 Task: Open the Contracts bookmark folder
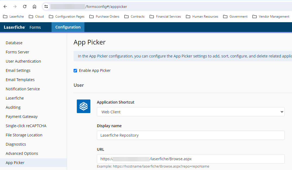(x=134, y=17)
